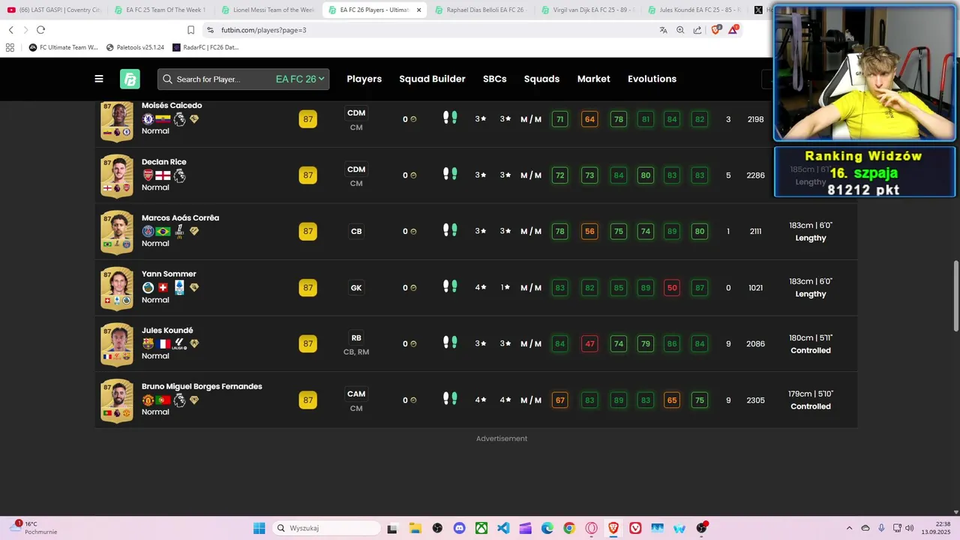
Task: Open Declan Rice player page
Action: (x=163, y=162)
